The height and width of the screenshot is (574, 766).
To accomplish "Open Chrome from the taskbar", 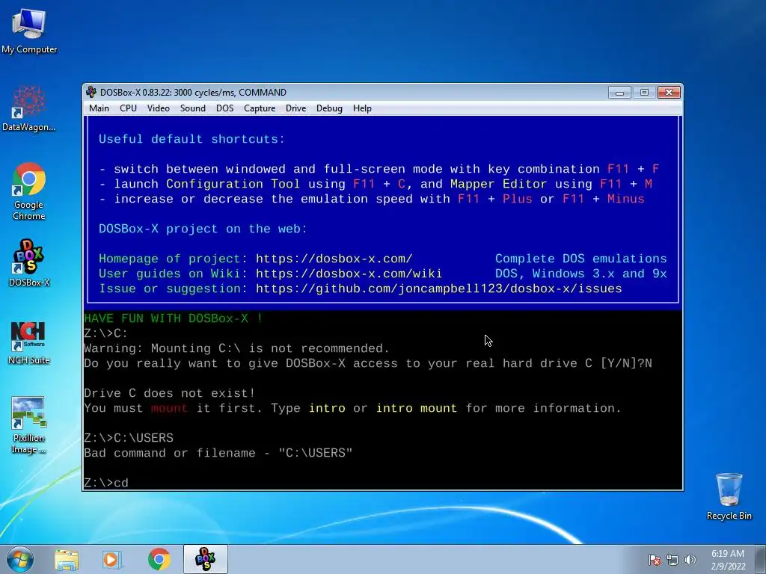I will 159,559.
